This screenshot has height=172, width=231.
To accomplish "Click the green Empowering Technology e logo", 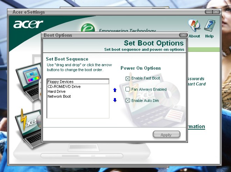I will coord(88,28).
